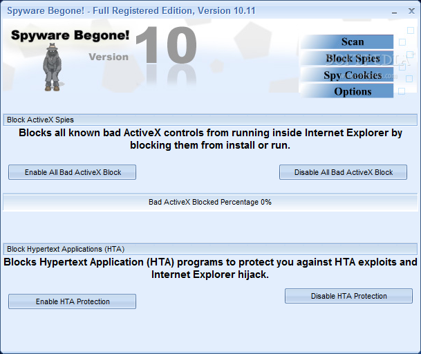Screen dimensions: 421x354
Task: Open the Spy Cookies section
Action: [x=347, y=75]
